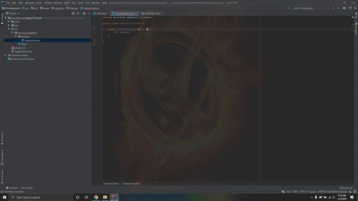Image resolution: width=358 pixels, height=201 pixels.
Task: Collapse the me.travja.spigottut package
Action: (12, 33)
